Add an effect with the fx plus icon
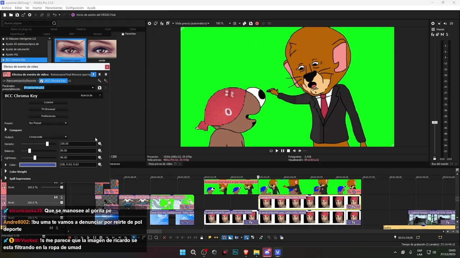 click(100, 81)
